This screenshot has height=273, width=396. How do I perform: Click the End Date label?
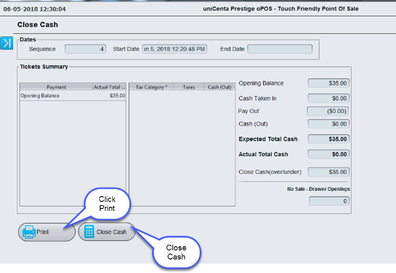232,49
